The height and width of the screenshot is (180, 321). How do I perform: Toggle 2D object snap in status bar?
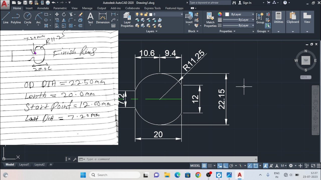[256, 165]
